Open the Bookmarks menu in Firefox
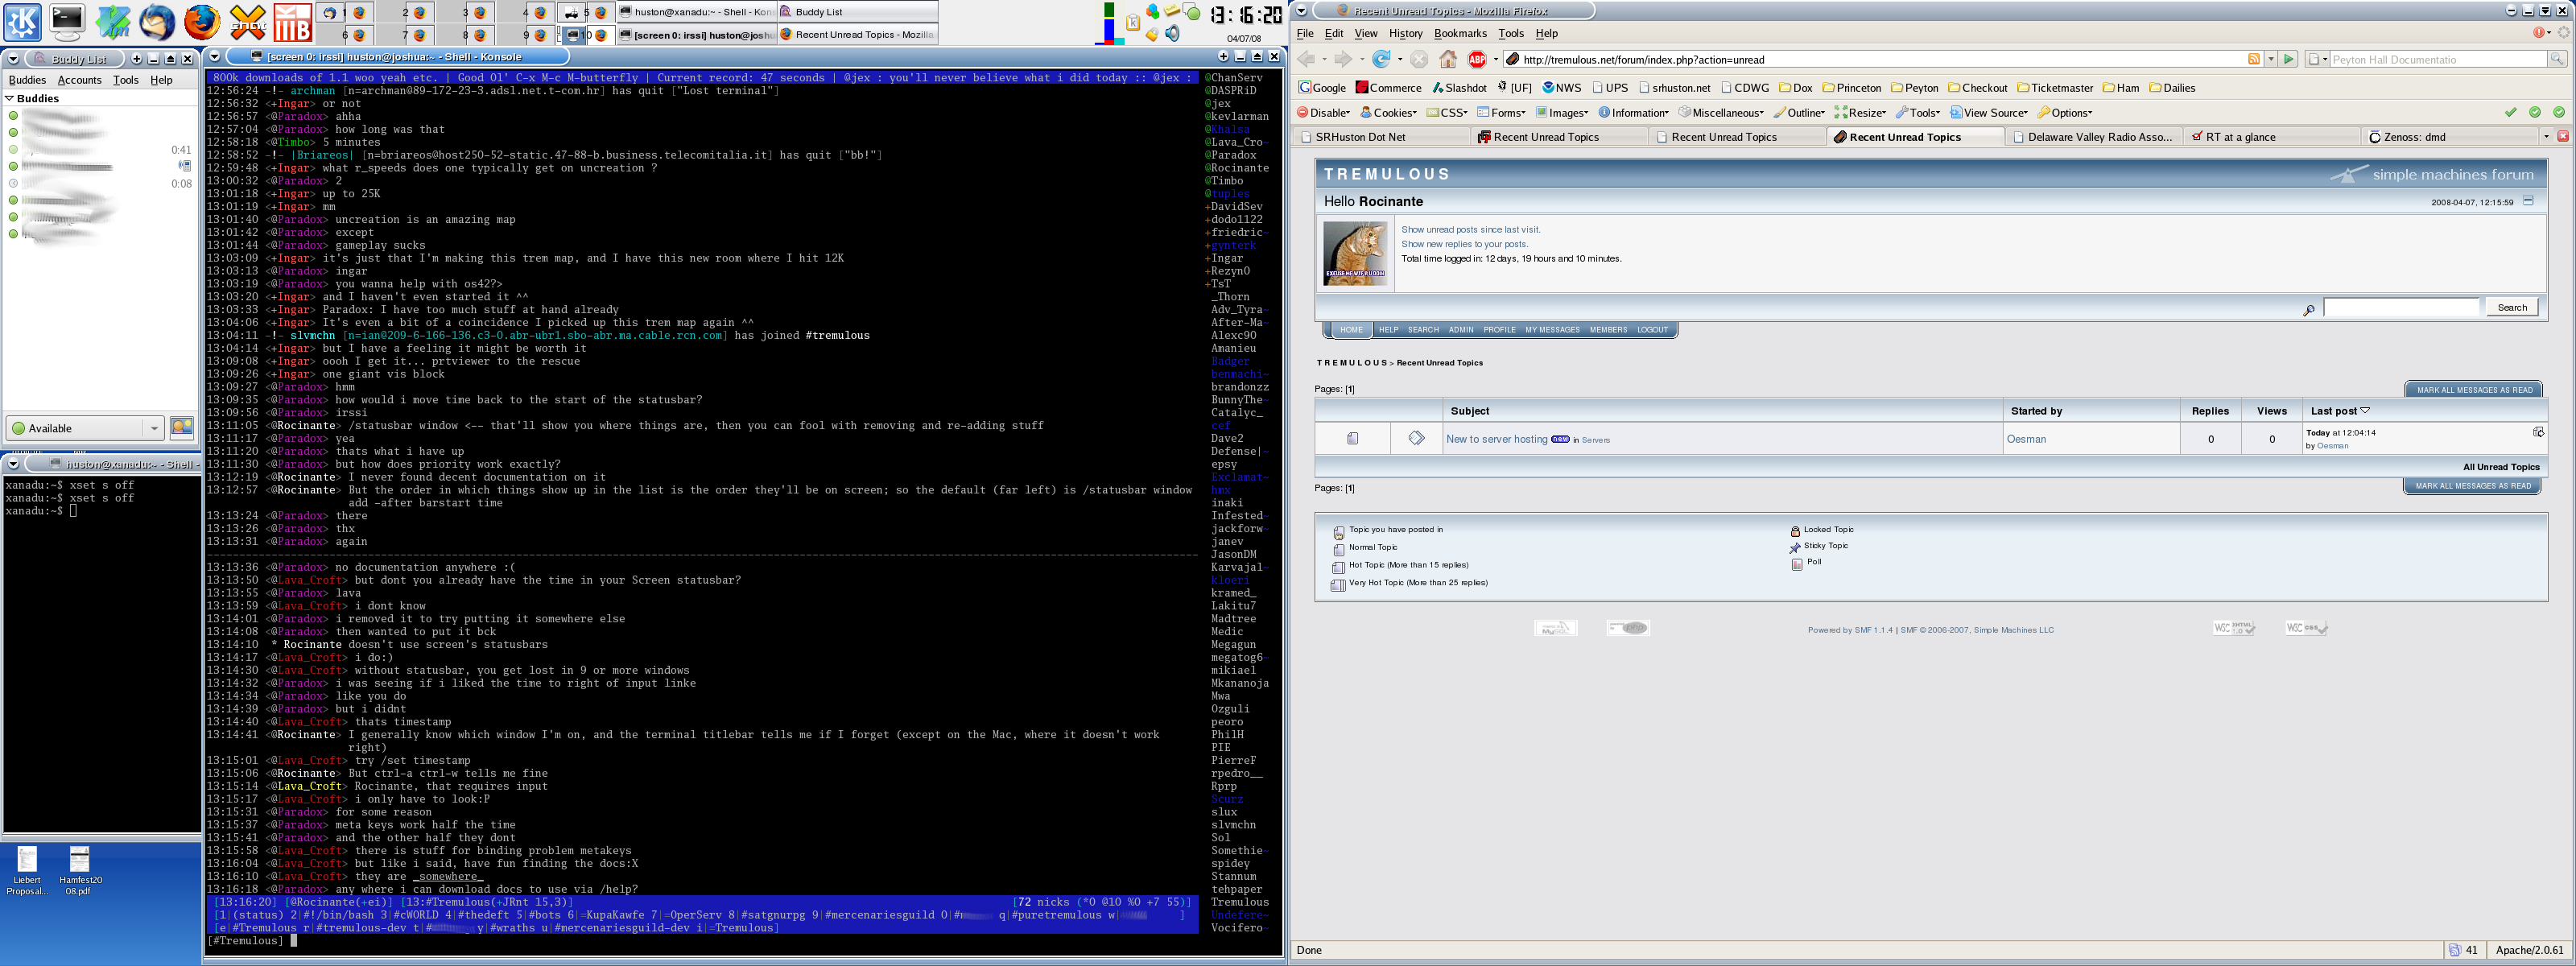Image resolution: width=2576 pixels, height=966 pixels. [1460, 33]
